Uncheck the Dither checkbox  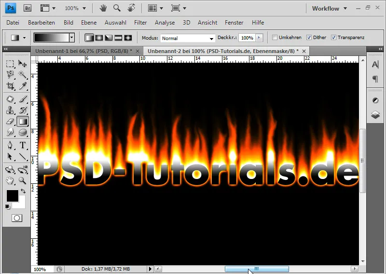[309, 38]
